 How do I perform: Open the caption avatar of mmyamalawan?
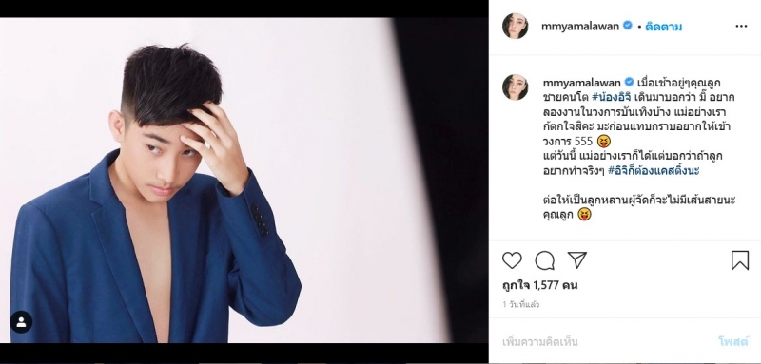coord(515,87)
